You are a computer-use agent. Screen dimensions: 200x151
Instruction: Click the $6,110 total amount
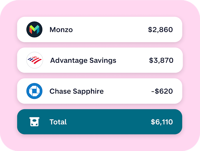click(162, 122)
